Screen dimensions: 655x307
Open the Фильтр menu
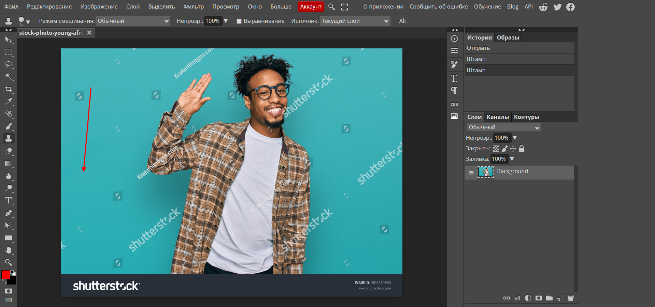(x=193, y=7)
